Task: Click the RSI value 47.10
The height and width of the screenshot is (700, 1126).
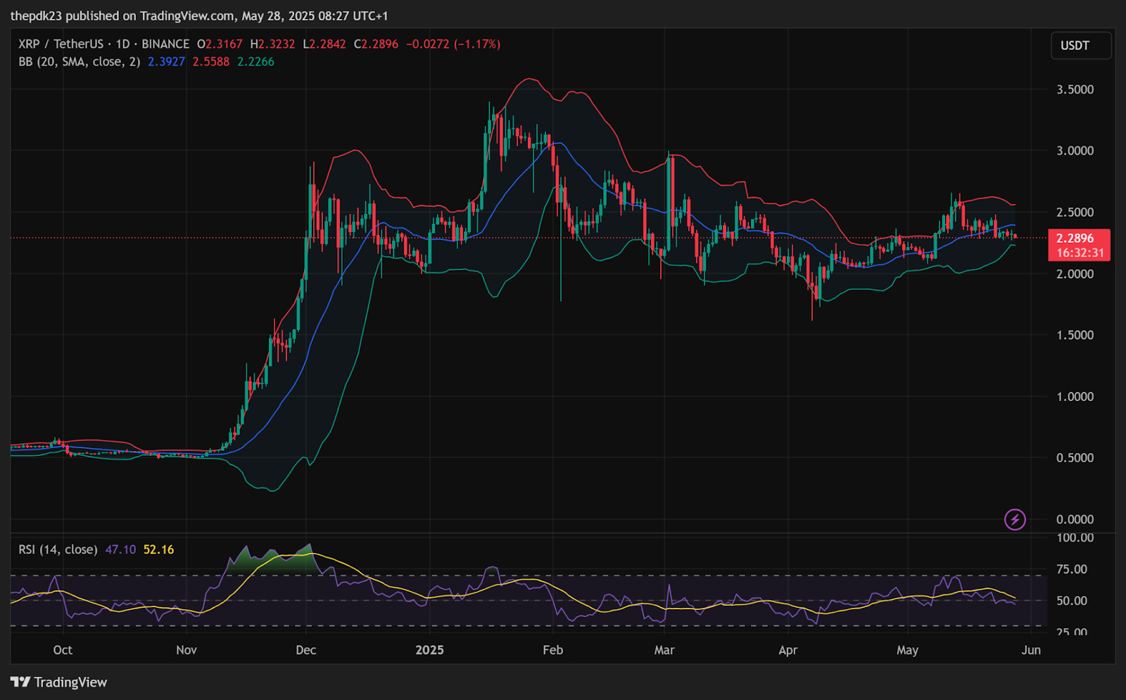Action: tap(120, 549)
